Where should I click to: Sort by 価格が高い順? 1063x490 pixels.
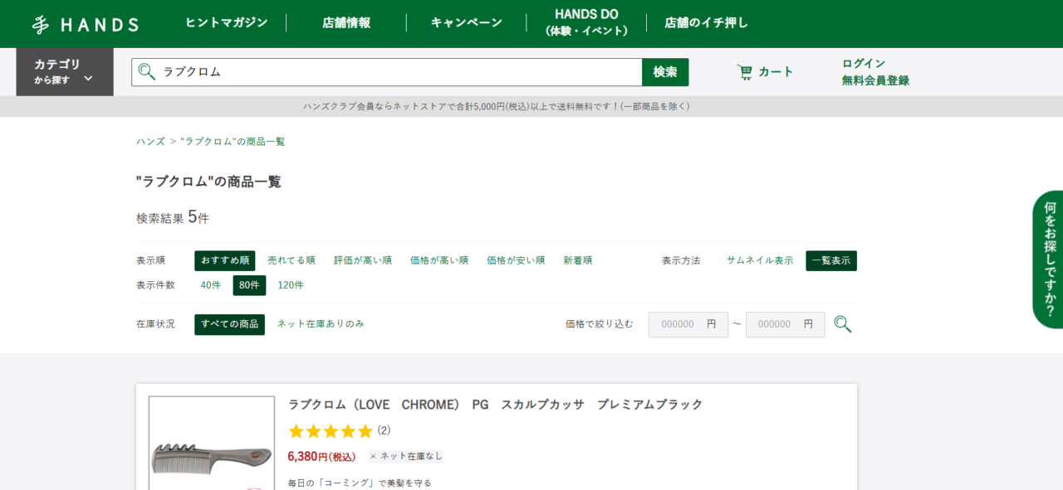coord(439,261)
